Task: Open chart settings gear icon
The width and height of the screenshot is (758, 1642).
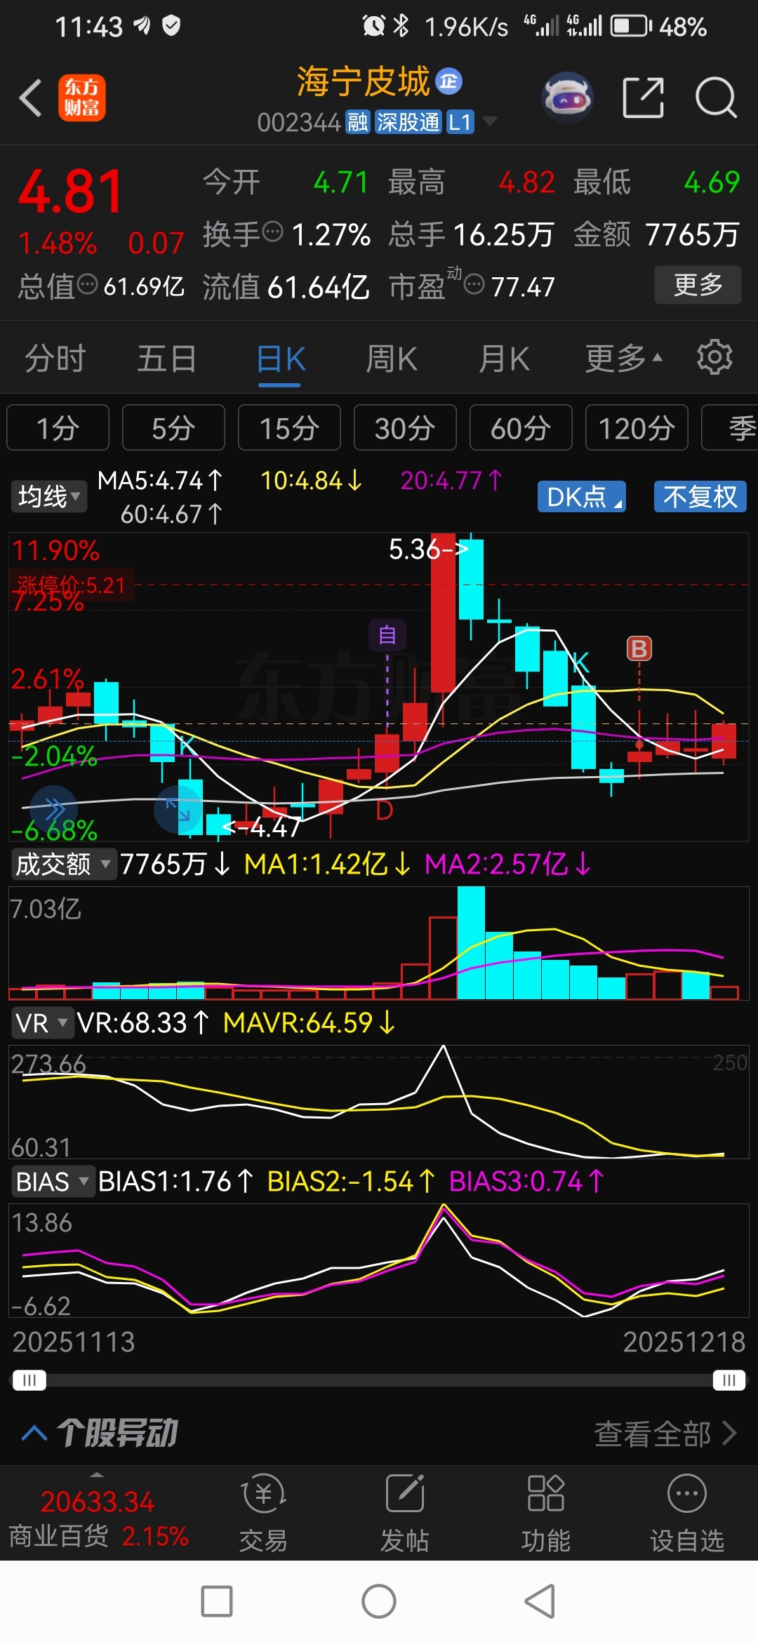Action: pyautogui.click(x=714, y=358)
